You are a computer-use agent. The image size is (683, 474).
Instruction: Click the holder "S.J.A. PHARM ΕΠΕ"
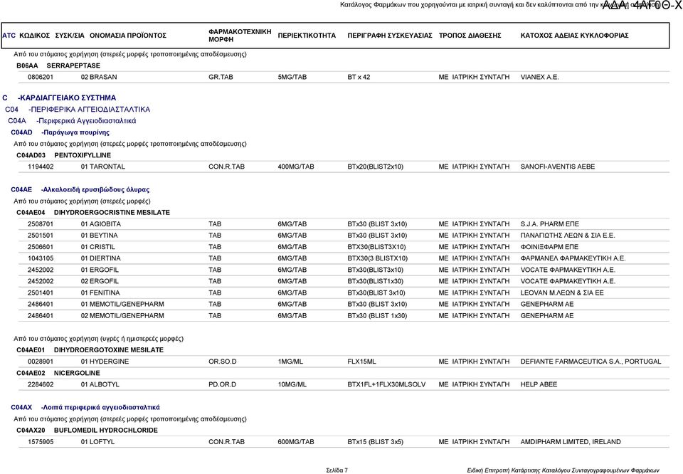pos(550,224)
